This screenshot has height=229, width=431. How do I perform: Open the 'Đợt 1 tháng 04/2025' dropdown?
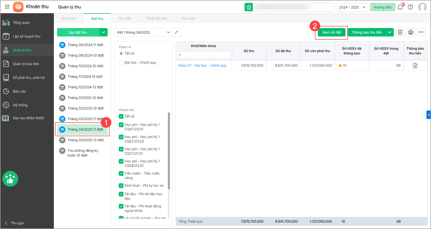coord(143,32)
